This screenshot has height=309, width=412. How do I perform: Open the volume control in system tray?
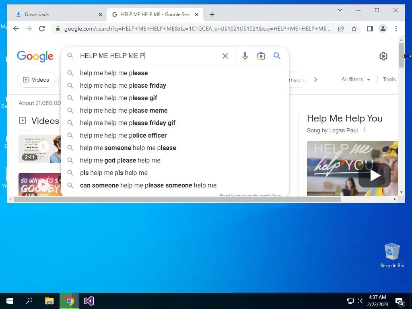(360, 301)
